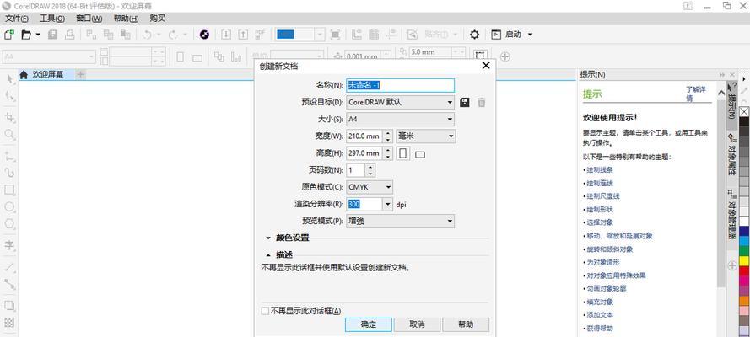This screenshot has height=337, width=750.
Task: Click the New document toolbar icon
Action: [9, 35]
